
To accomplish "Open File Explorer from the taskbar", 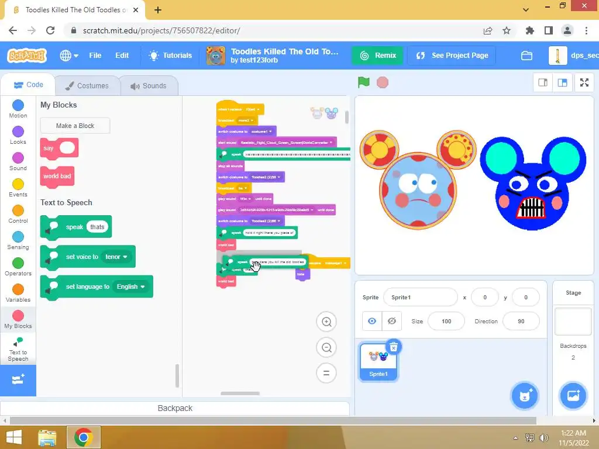I will (x=47, y=437).
